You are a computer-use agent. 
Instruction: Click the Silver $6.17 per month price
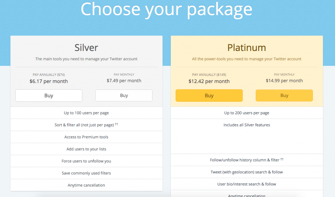49,81
